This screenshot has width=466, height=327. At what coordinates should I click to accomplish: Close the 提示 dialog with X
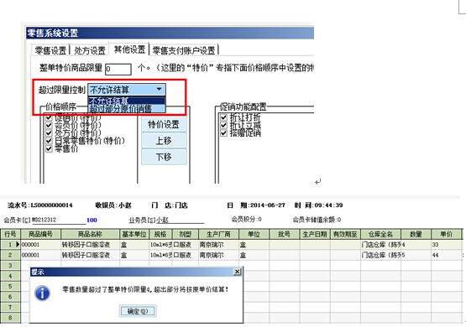[237, 272]
